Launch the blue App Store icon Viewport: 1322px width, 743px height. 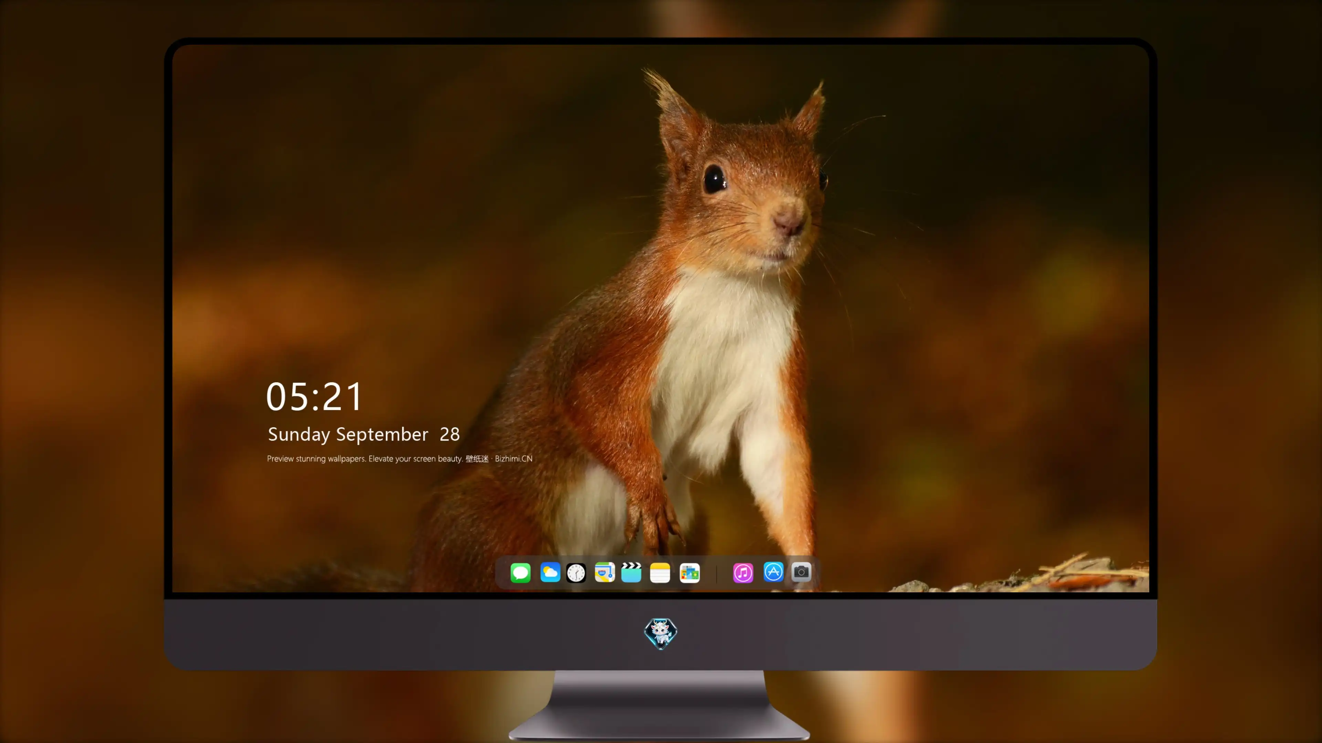[773, 572]
